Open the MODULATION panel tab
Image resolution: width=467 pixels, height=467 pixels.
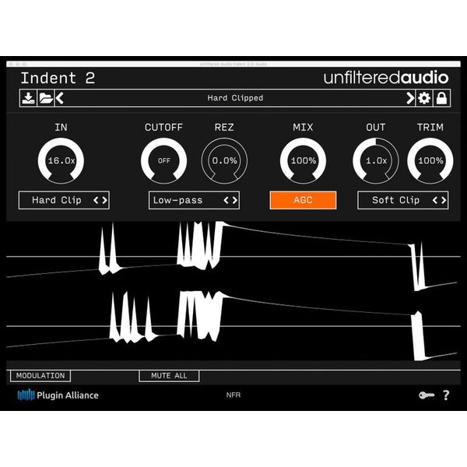[40, 376]
